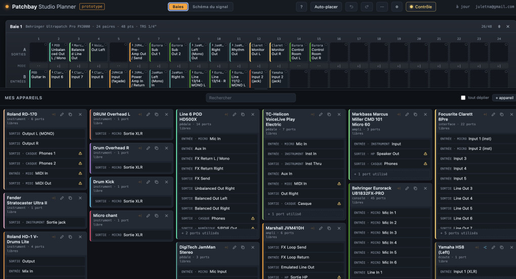
Task: Edit the Micro chant device
Action: [148, 216]
